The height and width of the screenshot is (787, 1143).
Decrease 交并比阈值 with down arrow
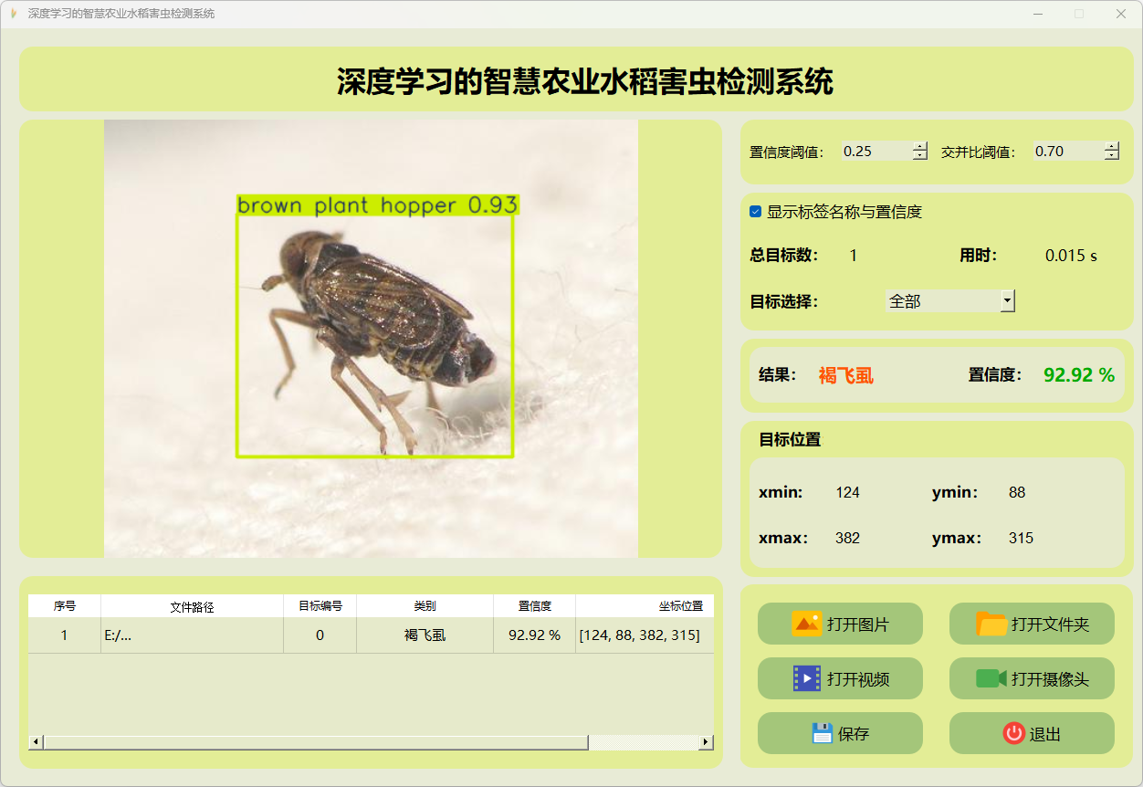tap(1111, 156)
